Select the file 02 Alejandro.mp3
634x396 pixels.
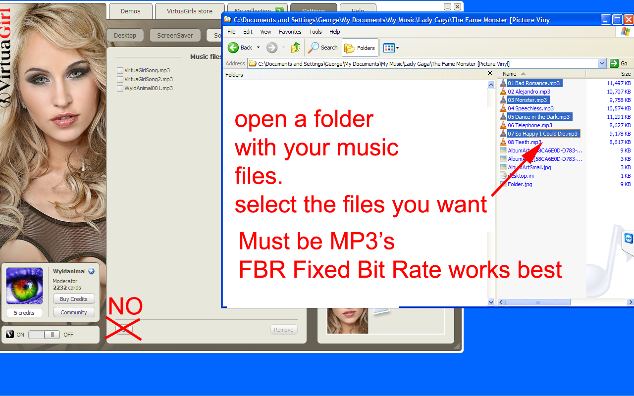coord(529,92)
